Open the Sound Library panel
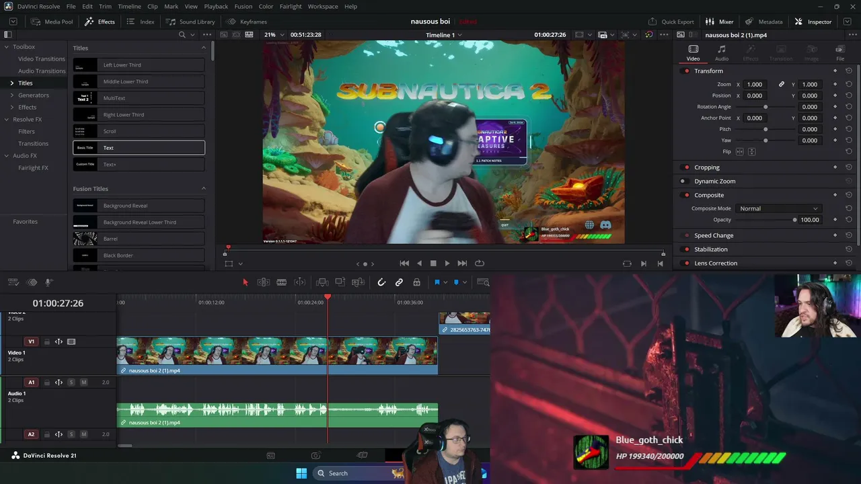Image resolution: width=861 pixels, height=484 pixels. point(190,22)
